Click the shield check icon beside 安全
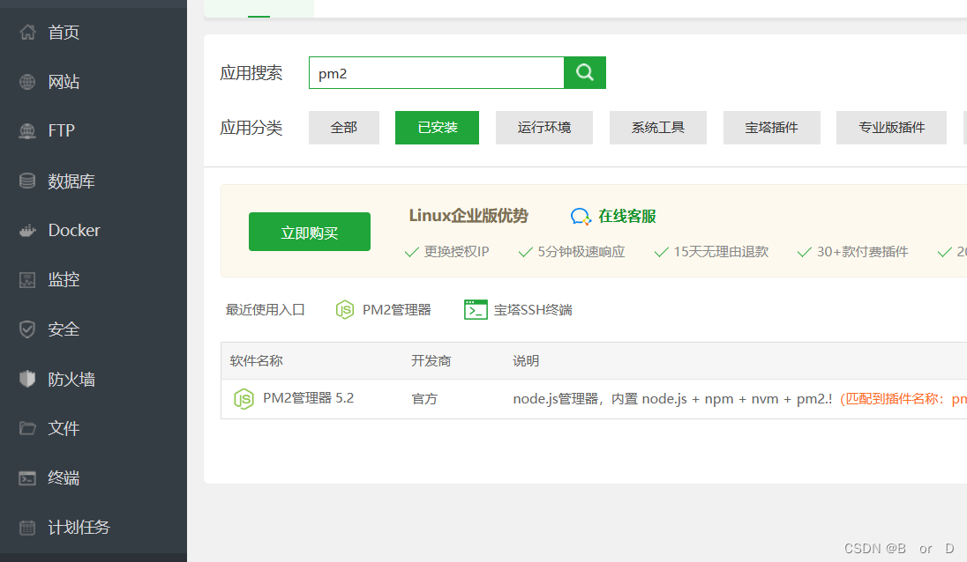This screenshot has height=562, width=967. click(x=27, y=329)
